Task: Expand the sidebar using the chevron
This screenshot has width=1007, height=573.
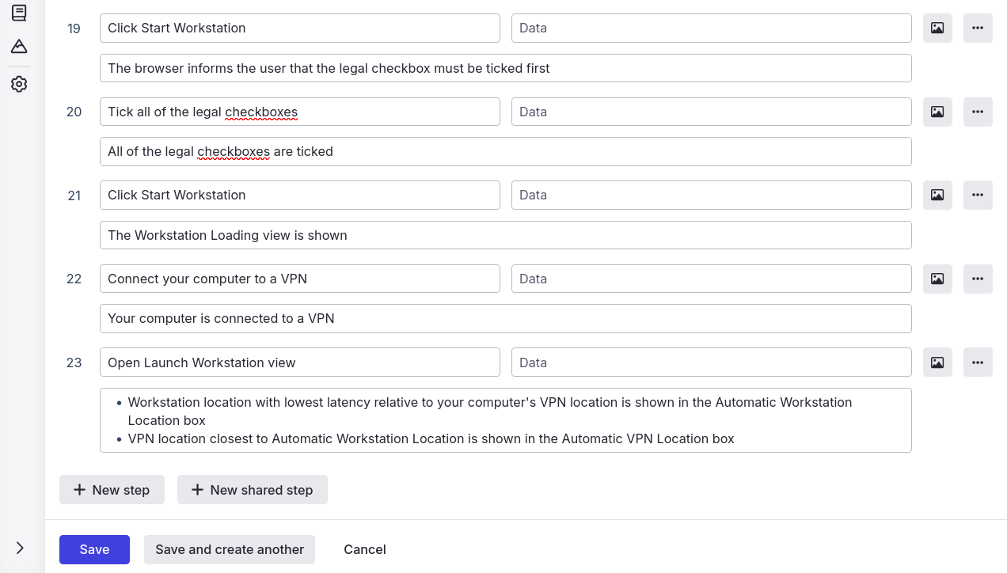Action: 19,547
